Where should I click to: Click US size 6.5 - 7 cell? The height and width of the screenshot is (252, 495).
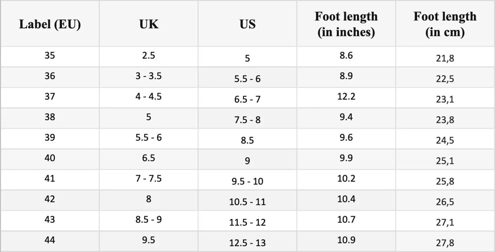coord(247,99)
